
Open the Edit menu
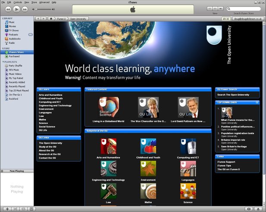point(9,3)
